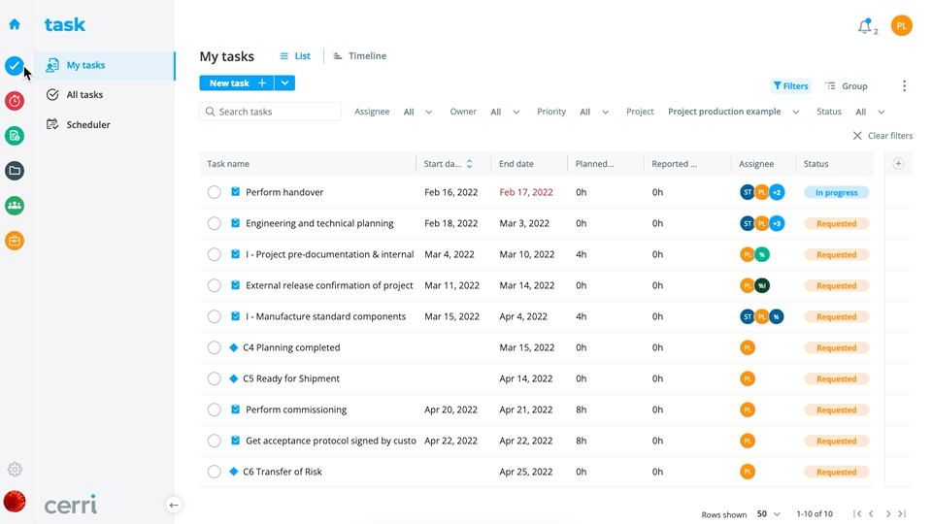This screenshot has width=932, height=524.
Task: Switch to Timeline view tab
Action: point(359,56)
